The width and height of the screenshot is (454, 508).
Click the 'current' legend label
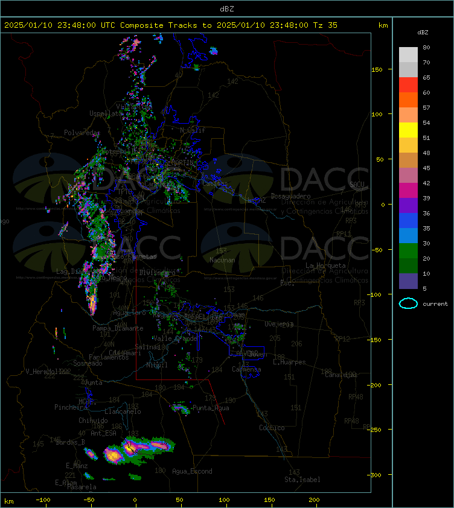coord(435,304)
